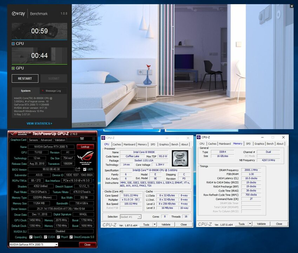Click the NB Frequency value 4297.9 MHz
Screen dimensions: 298x253
269,160
